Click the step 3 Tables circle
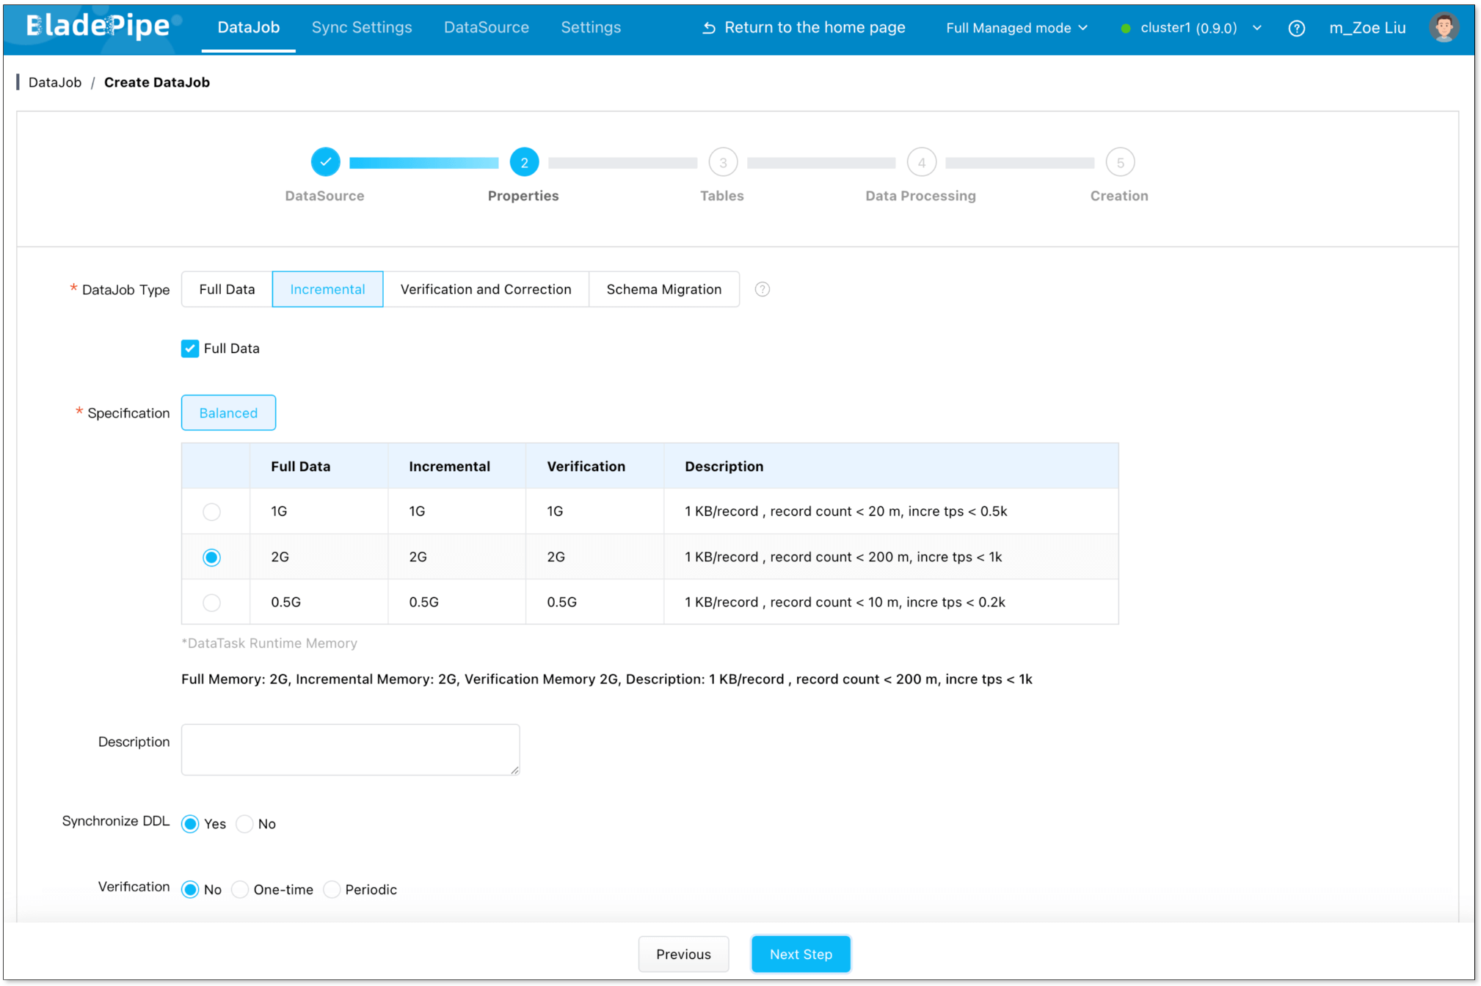Screen dimensions: 1481x986 coord(722,162)
